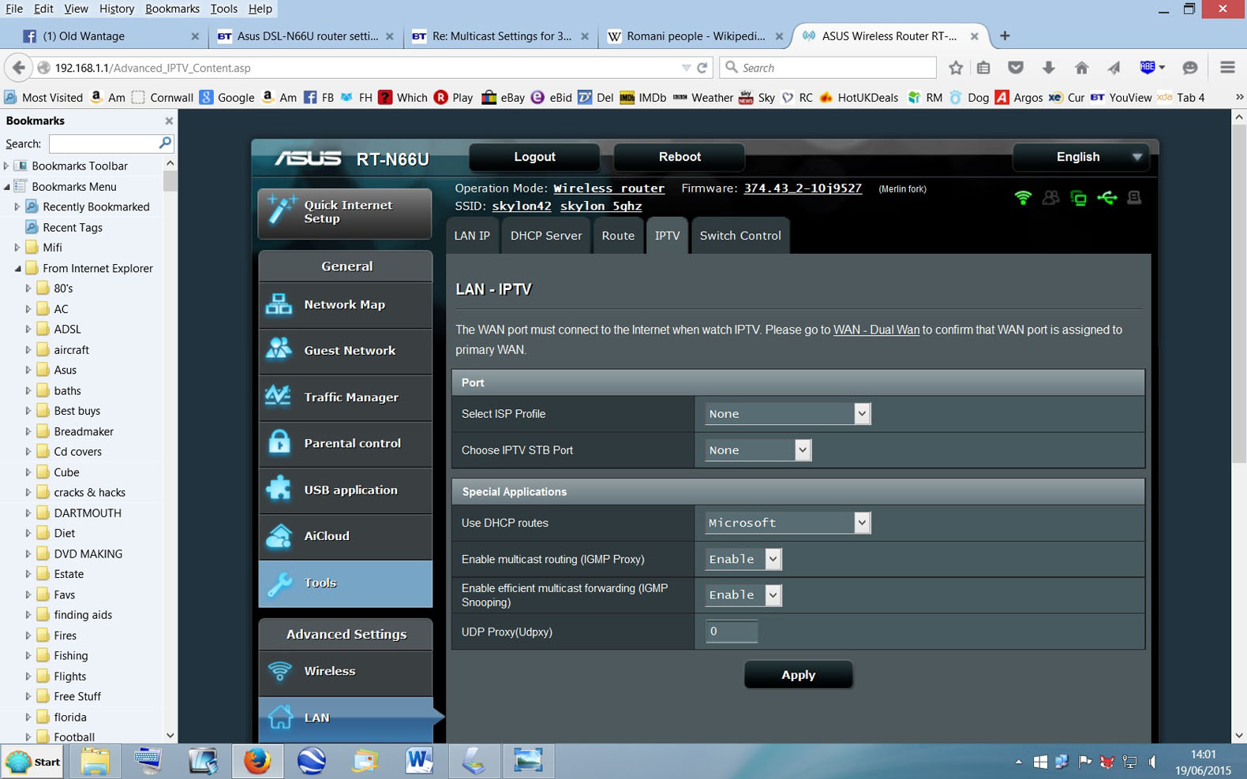Screen dimensions: 1247x779
Task: Click the Wi-Fi status icon in router header
Action: click(x=1022, y=198)
